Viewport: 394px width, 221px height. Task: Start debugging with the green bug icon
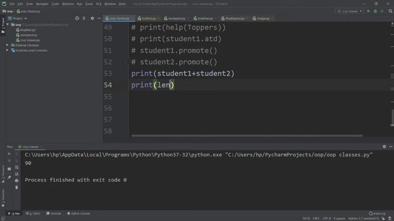376,11
